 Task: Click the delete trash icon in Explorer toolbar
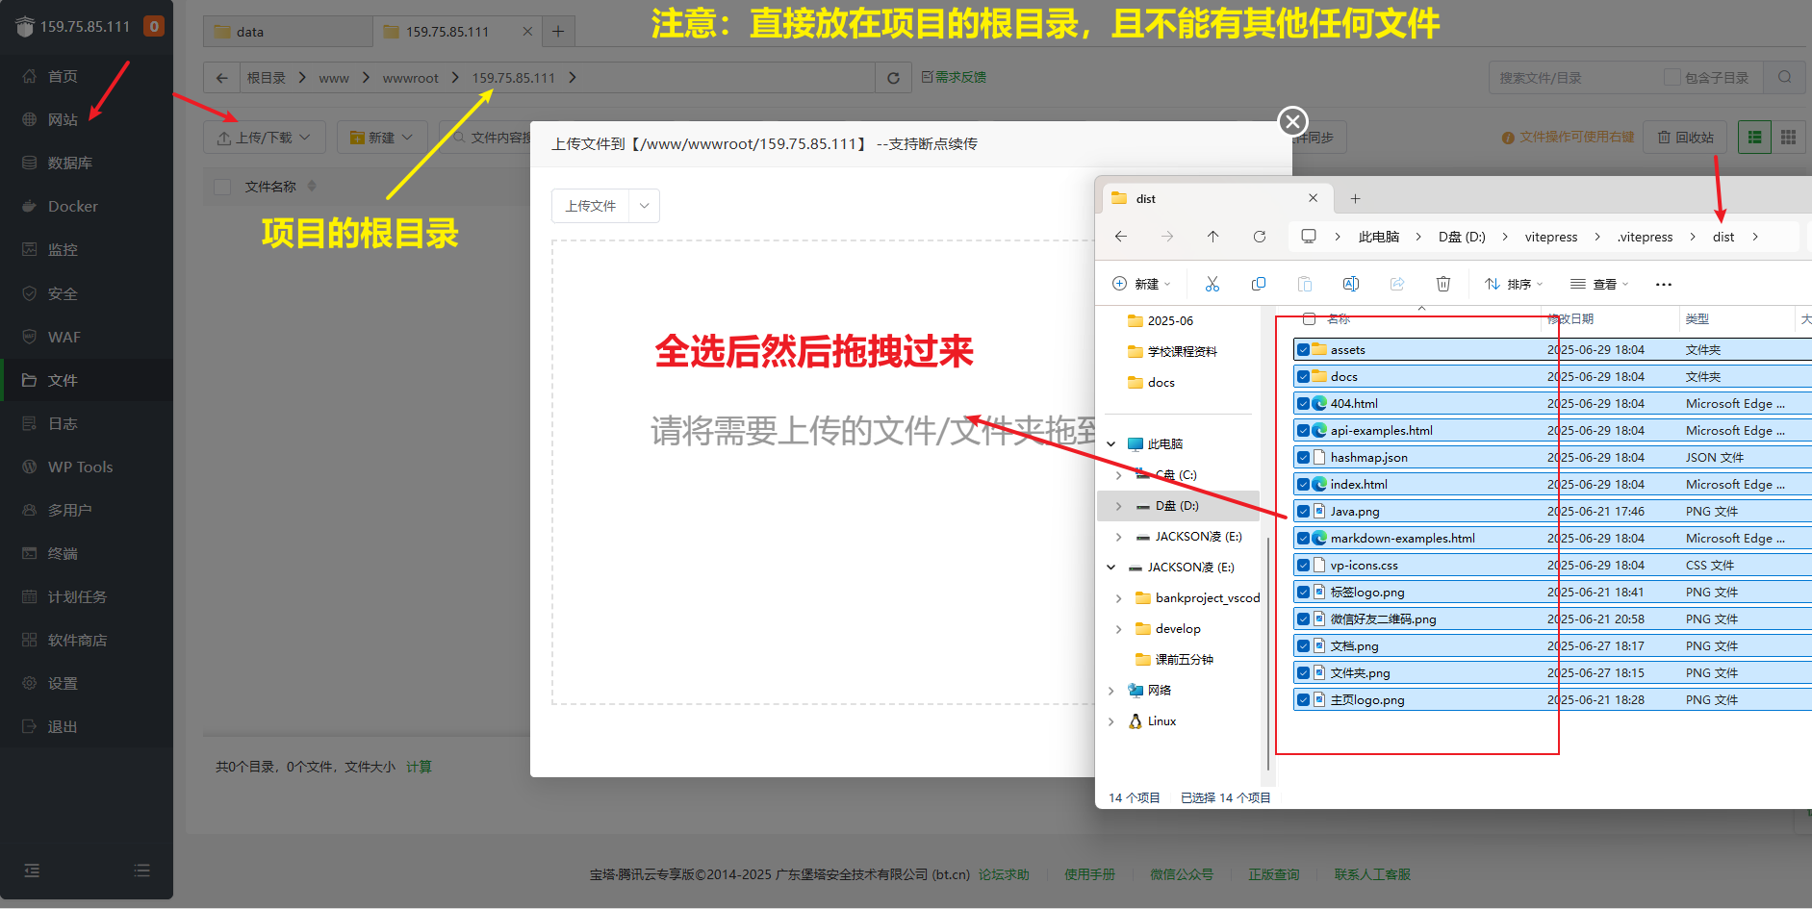click(1442, 284)
